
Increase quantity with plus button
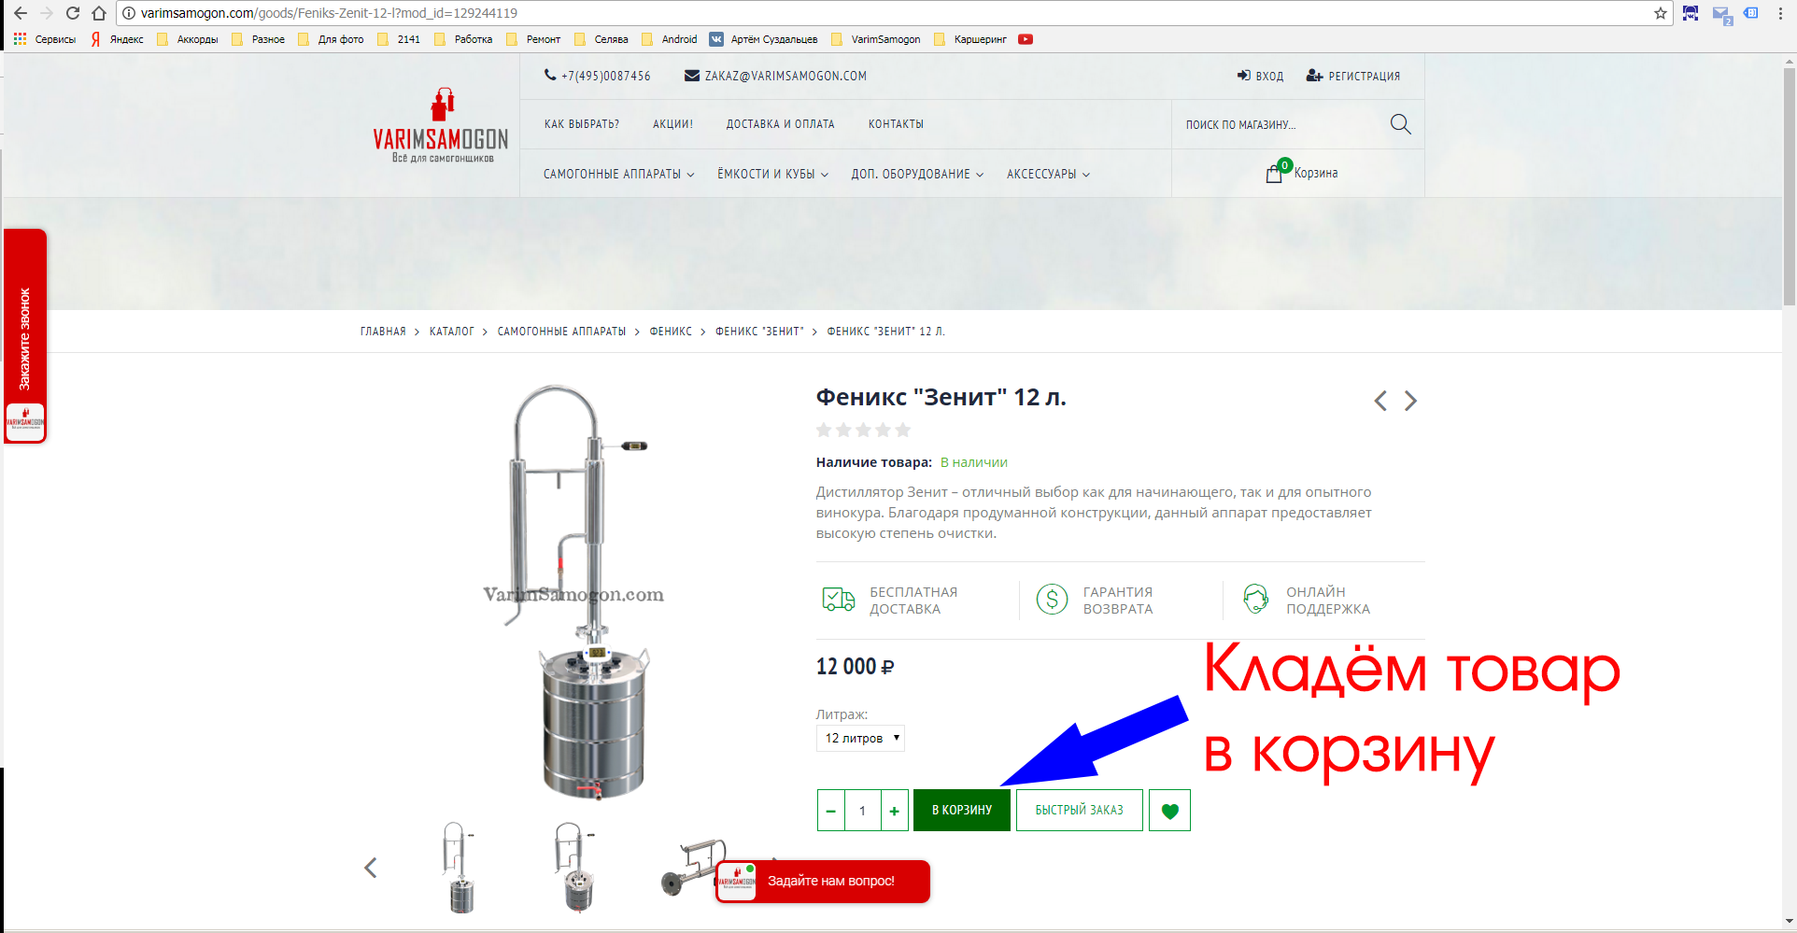(894, 811)
